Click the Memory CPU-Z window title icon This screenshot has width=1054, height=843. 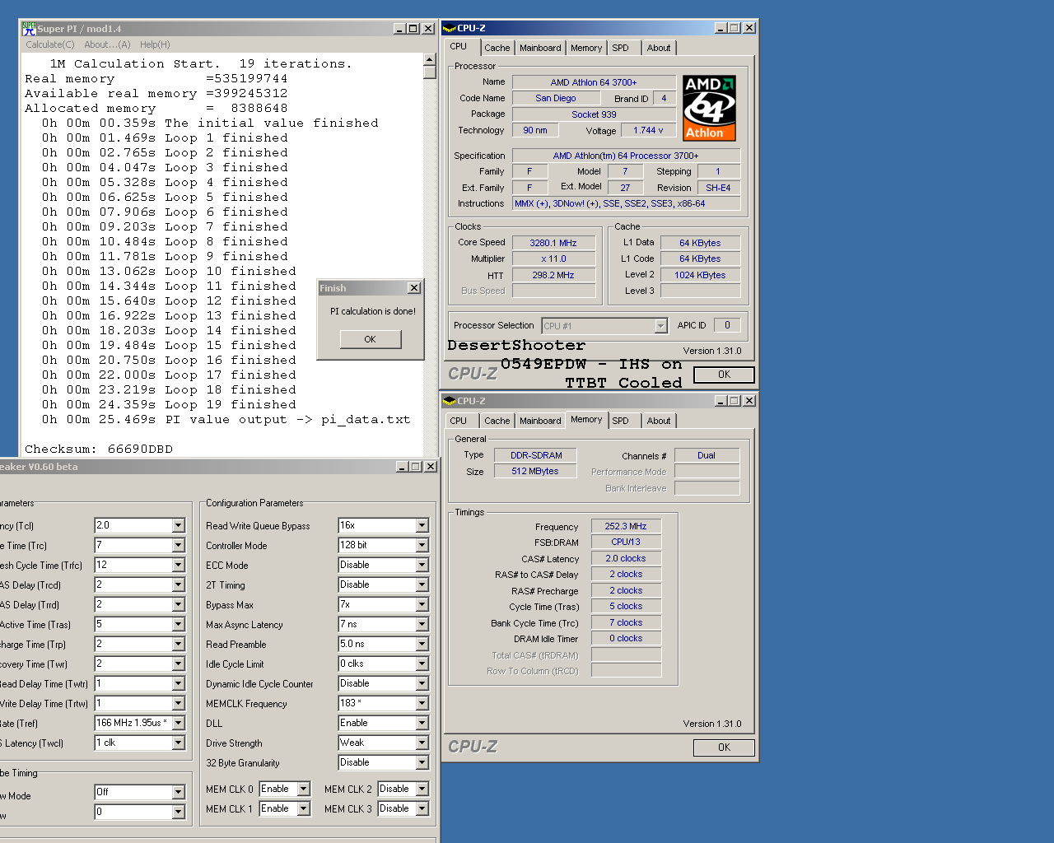tap(450, 401)
